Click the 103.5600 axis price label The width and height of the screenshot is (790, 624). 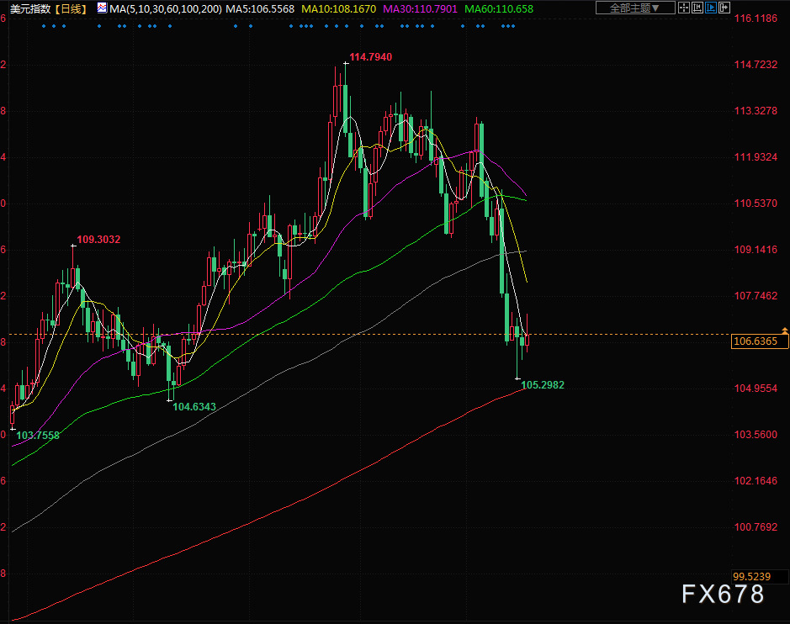pyautogui.click(x=756, y=435)
